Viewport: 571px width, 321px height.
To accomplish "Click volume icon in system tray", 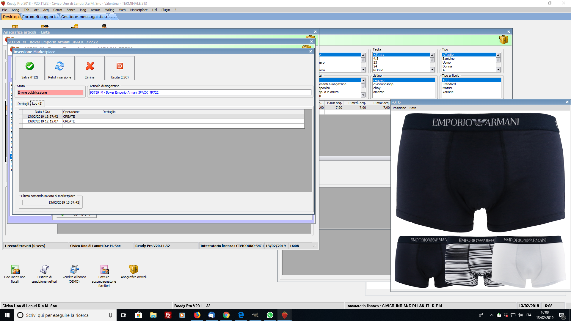I will point(520,315).
